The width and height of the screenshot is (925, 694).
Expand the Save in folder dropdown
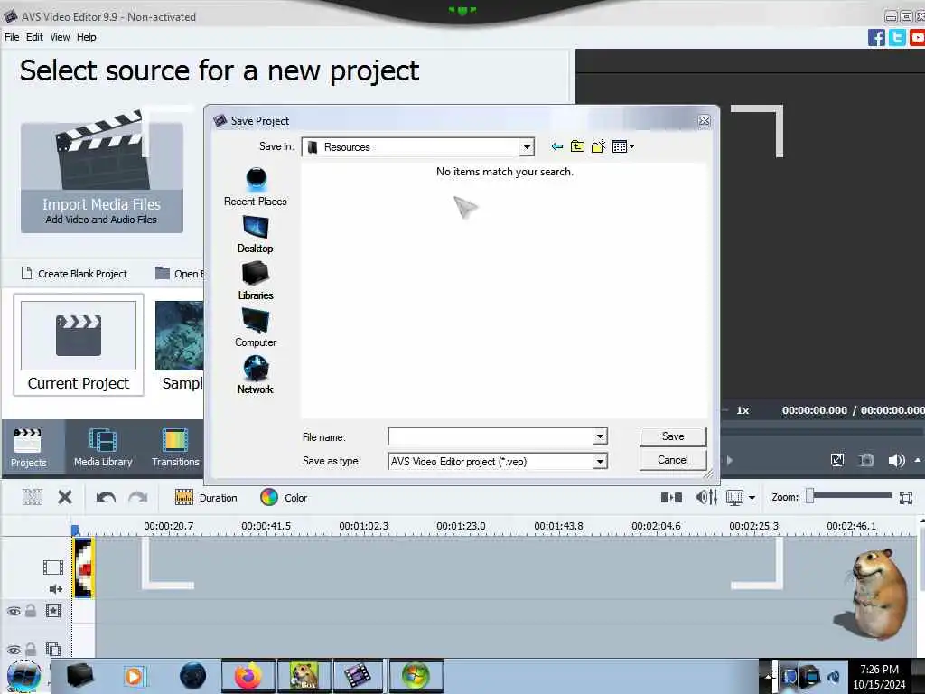(x=527, y=147)
